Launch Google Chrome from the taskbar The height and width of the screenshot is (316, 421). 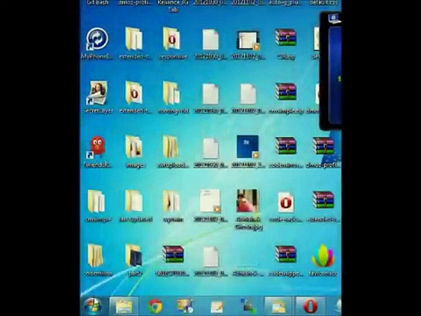coord(155,306)
